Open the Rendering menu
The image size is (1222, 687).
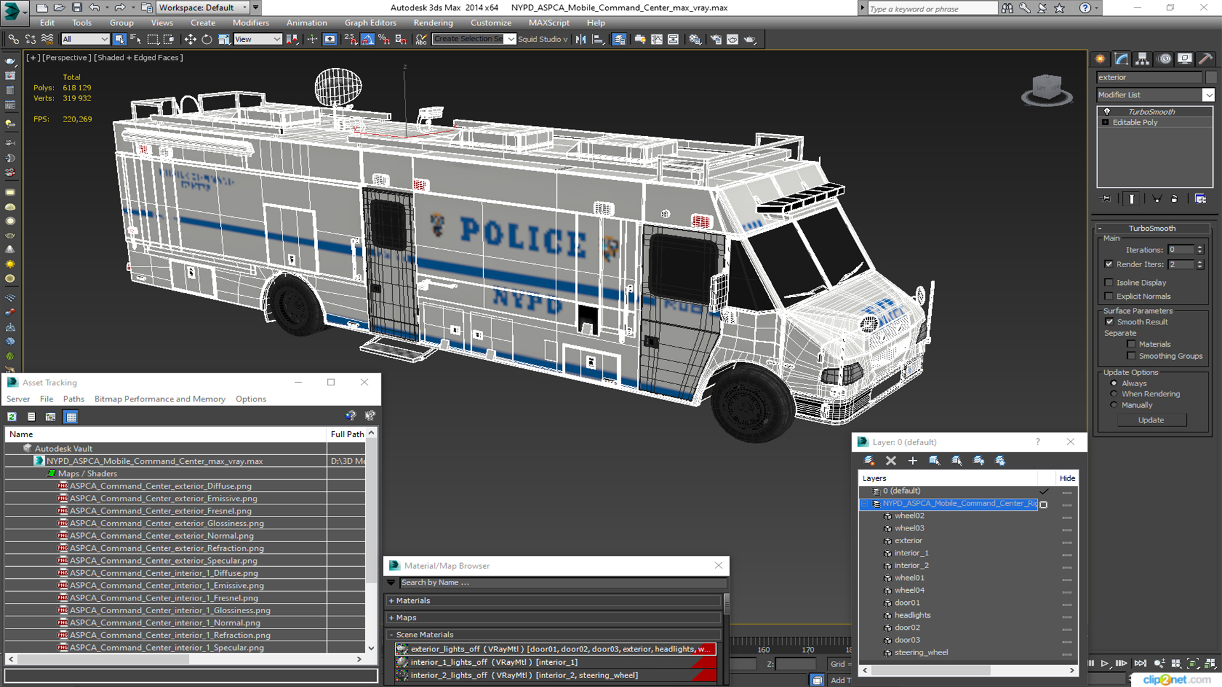tap(433, 23)
